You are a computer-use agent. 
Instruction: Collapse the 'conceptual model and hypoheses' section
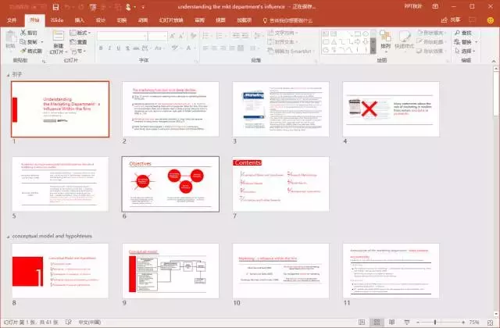coord(8,236)
